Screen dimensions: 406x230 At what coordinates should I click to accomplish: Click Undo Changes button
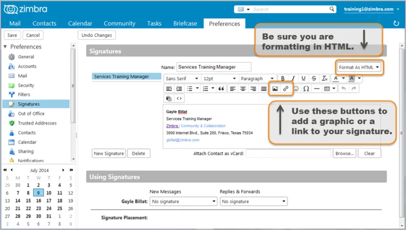[96, 35]
